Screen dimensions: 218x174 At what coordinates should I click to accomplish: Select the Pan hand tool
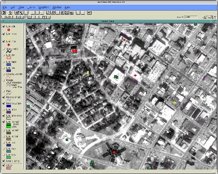[26, 17]
